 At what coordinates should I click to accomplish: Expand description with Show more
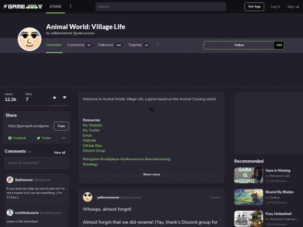coord(151,174)
